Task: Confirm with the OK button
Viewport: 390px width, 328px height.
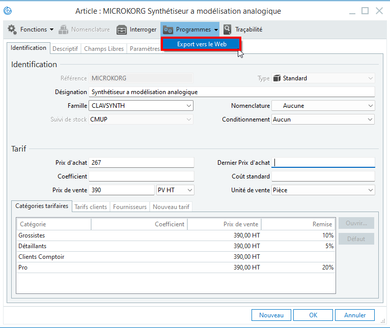Action: pos(313,315)
